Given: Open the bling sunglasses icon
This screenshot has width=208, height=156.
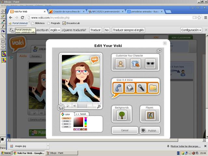Looking at the screenshot, I should [x=150, y=64].
